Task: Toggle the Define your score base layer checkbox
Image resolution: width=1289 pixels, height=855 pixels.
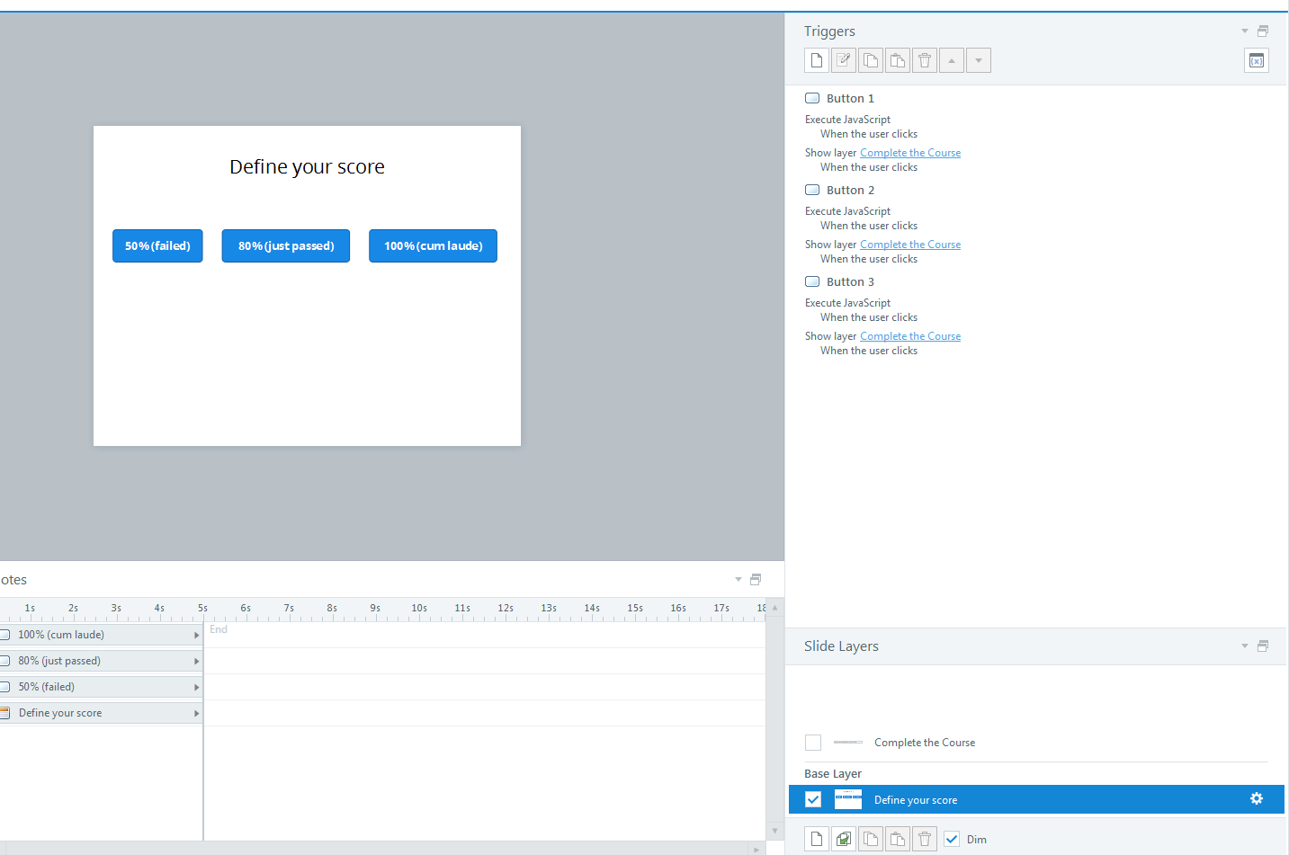Action: (x=813, y=799)
